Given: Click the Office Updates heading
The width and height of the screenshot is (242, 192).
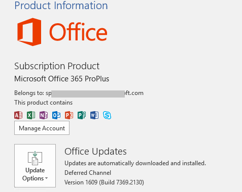Looking at the screenshot, I should coord(95,152).
